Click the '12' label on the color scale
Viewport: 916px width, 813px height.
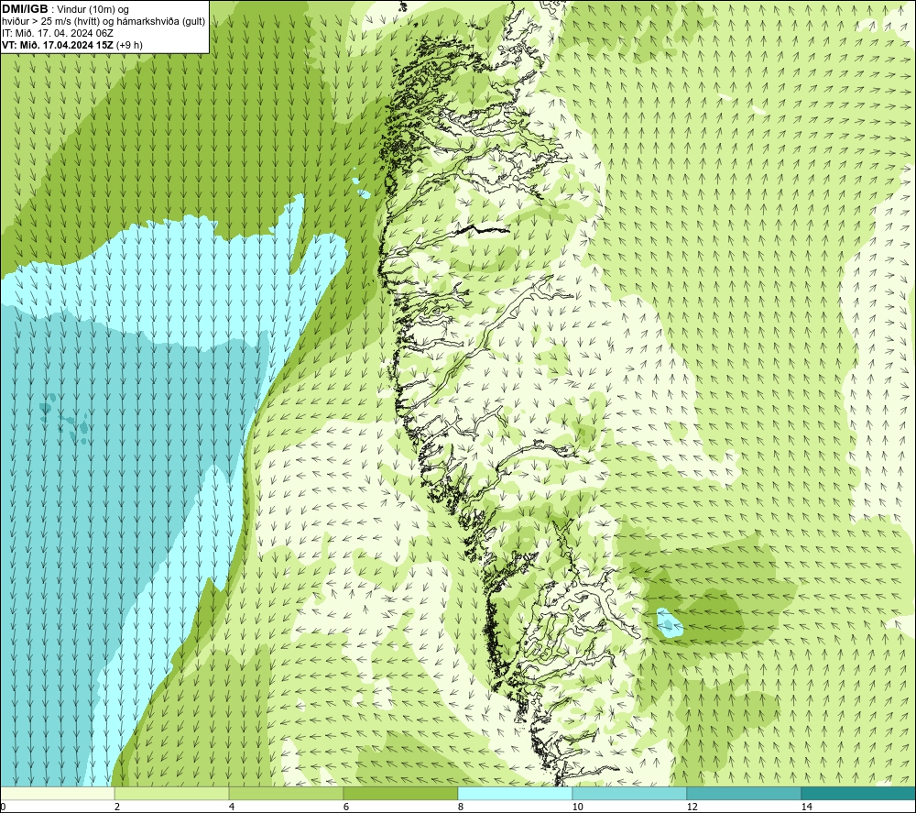tap(692, 807)
